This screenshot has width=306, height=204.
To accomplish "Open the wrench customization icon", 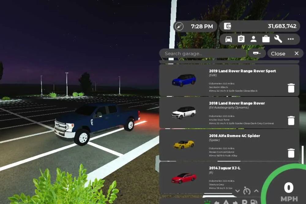I will point(278,39).
